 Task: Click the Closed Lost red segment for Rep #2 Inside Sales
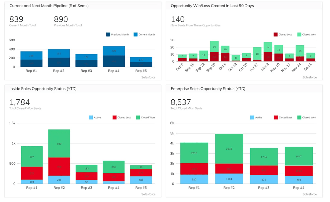point(59,167)
